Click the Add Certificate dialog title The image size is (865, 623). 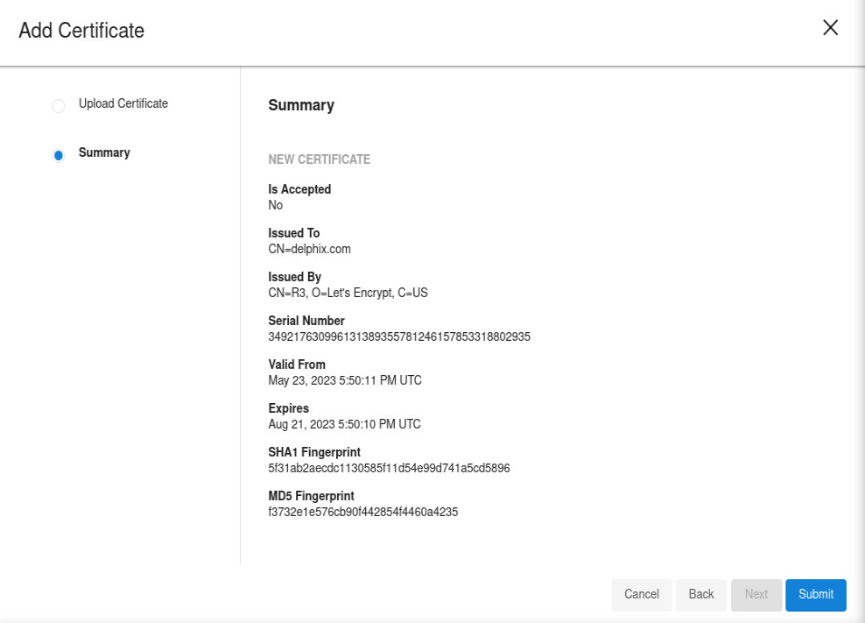(x=81, y=31)
